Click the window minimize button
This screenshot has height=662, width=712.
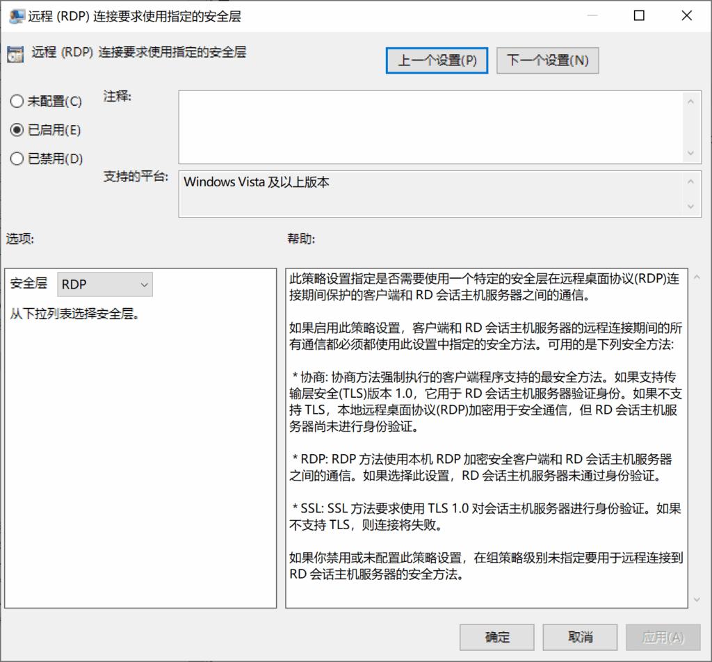(592, 15)
